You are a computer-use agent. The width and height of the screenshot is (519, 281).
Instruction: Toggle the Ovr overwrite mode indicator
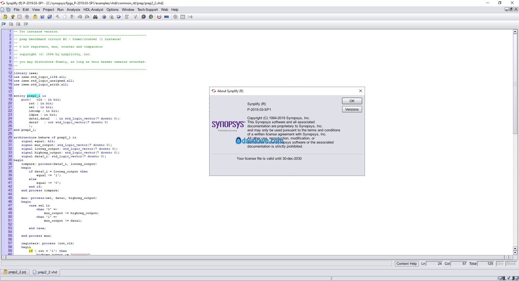[x=500, y=264]
